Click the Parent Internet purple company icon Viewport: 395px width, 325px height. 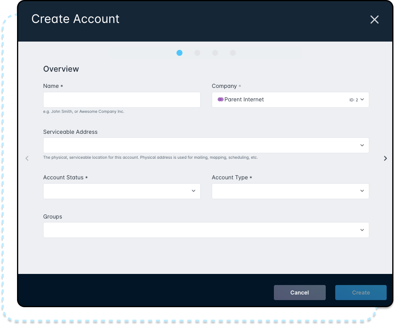click(220, 99)
